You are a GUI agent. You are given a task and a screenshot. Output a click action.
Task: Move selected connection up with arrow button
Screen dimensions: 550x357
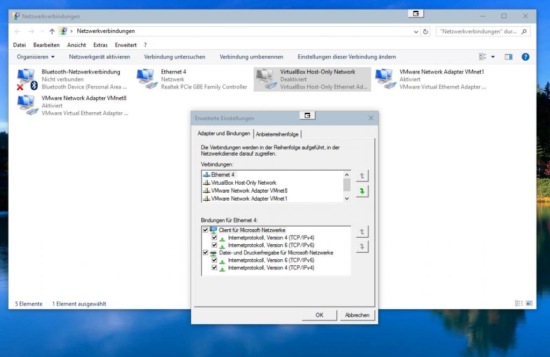pos(362,176)
